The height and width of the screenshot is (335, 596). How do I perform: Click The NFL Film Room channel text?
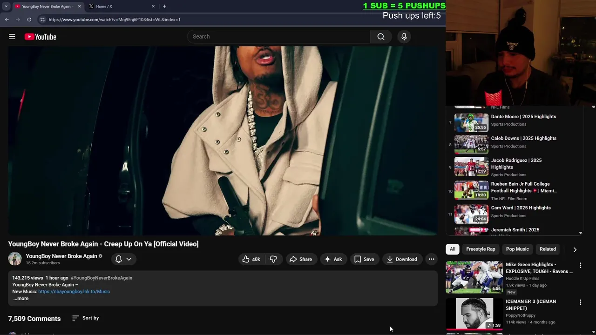tap(509, 199)
